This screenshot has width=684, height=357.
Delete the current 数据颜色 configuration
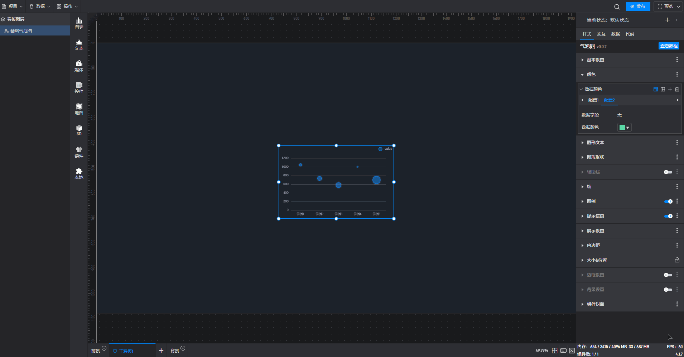(677, 89)
